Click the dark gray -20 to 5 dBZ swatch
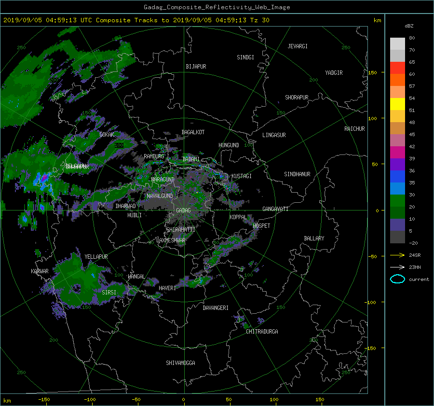This screenshot has height=406, width=434. click(397, 237)
